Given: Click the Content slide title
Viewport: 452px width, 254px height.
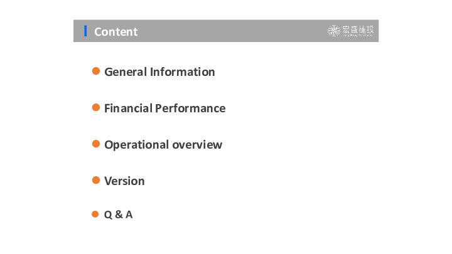Looking at the screenshot, I should (x=116, y=31).
